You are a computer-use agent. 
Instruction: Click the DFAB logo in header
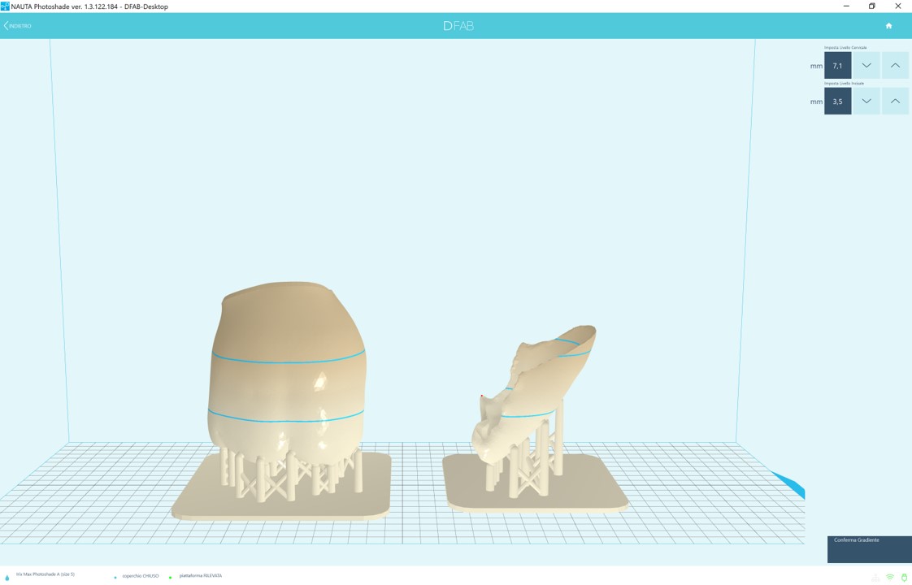[458, 26]
